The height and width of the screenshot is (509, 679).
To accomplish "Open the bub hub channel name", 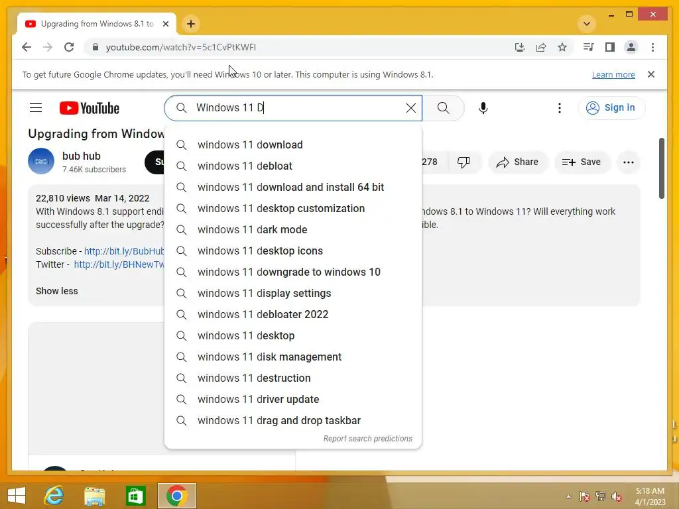I will (x=82, y=156).
